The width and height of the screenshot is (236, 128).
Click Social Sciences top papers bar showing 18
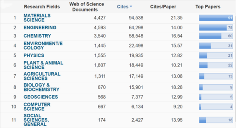point(216,120)
